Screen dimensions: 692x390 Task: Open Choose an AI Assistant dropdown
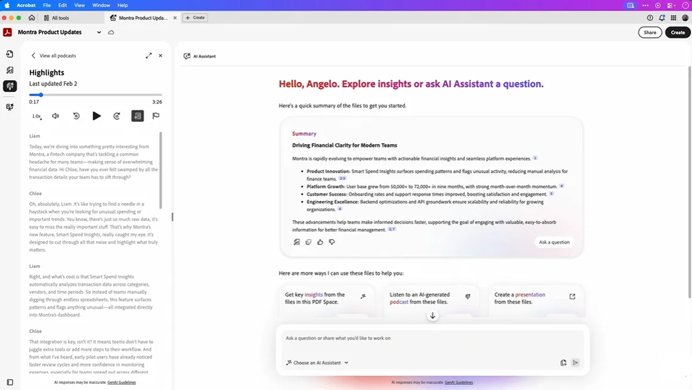(x=317, y=362)
